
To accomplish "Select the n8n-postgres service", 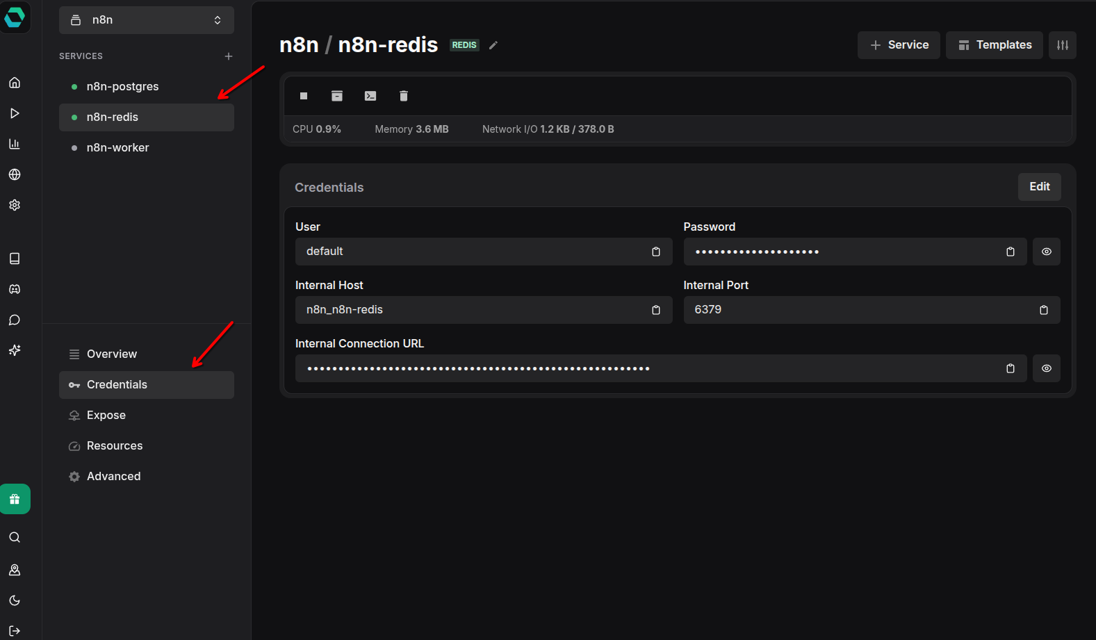I will tap(147, 87).
